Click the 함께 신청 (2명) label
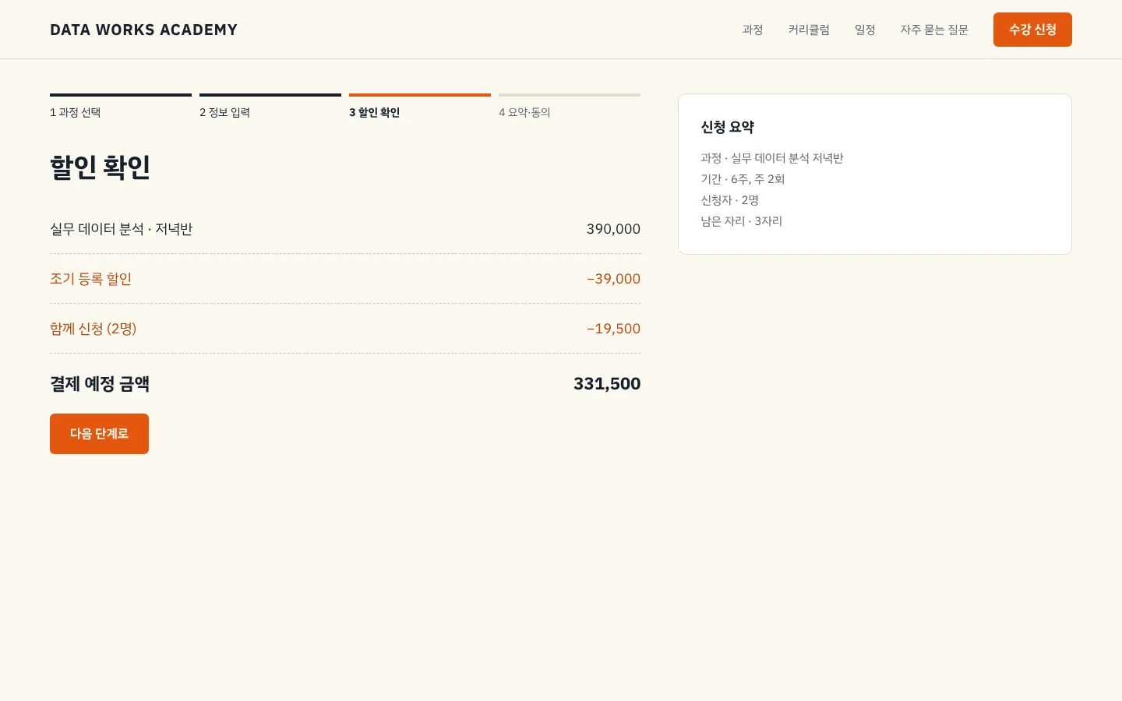1122x701 pixels. (93, 329)
